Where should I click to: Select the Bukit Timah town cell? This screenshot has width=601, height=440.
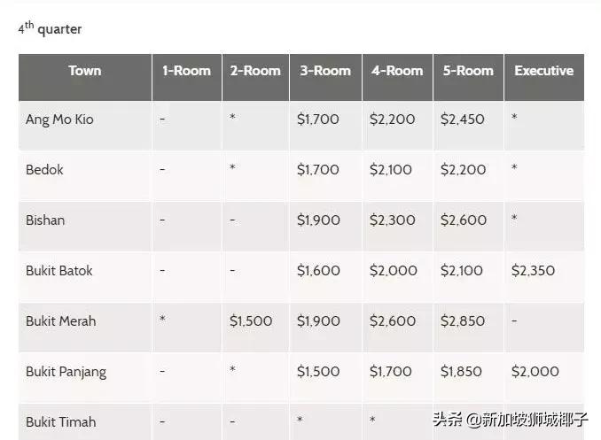pyautogui.click(x=61, y=422)
